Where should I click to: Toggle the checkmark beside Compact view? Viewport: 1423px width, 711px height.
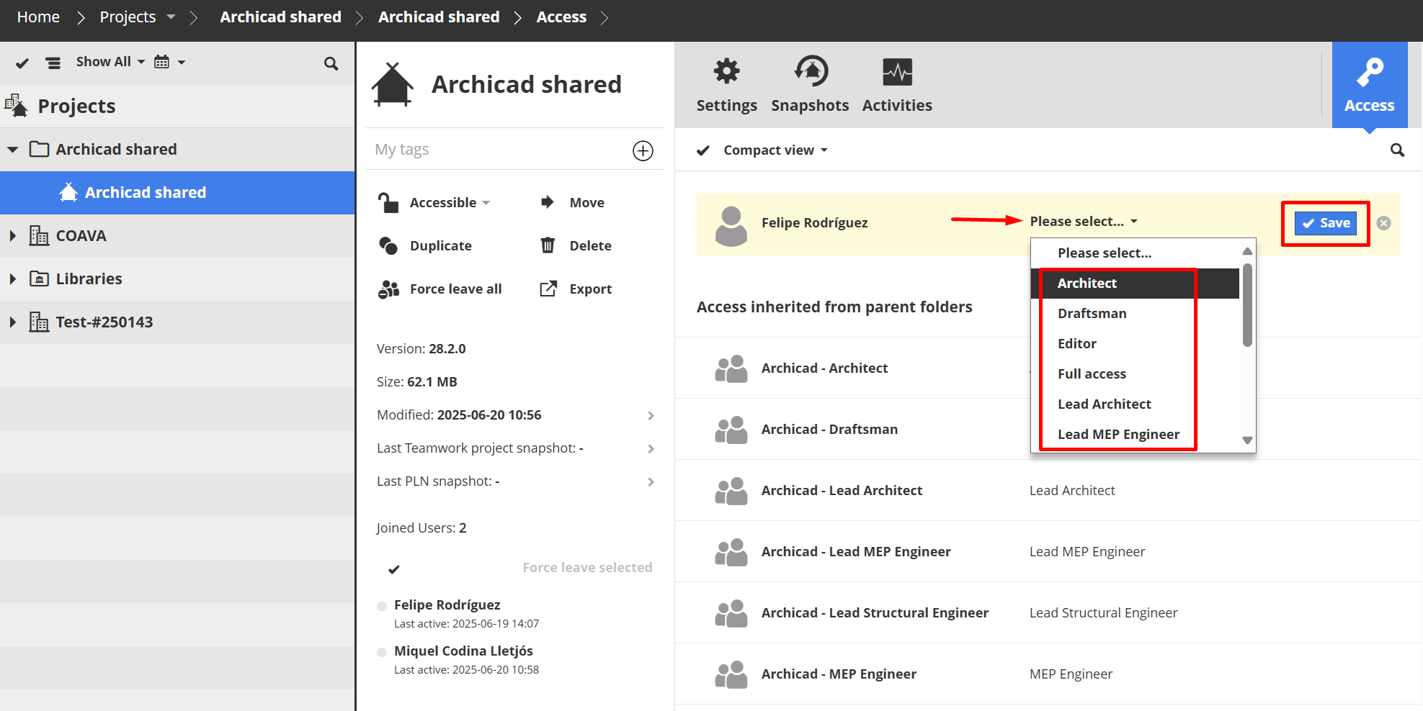(703, 150)
